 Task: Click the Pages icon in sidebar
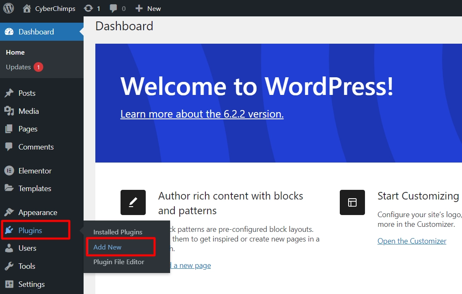point(9,129)
